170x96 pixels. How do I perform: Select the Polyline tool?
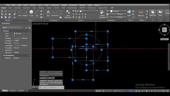25,13
